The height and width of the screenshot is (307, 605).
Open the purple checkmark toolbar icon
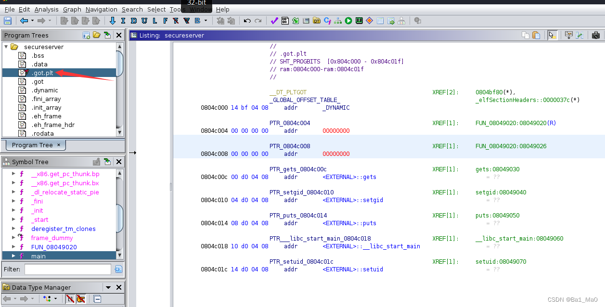274,21
